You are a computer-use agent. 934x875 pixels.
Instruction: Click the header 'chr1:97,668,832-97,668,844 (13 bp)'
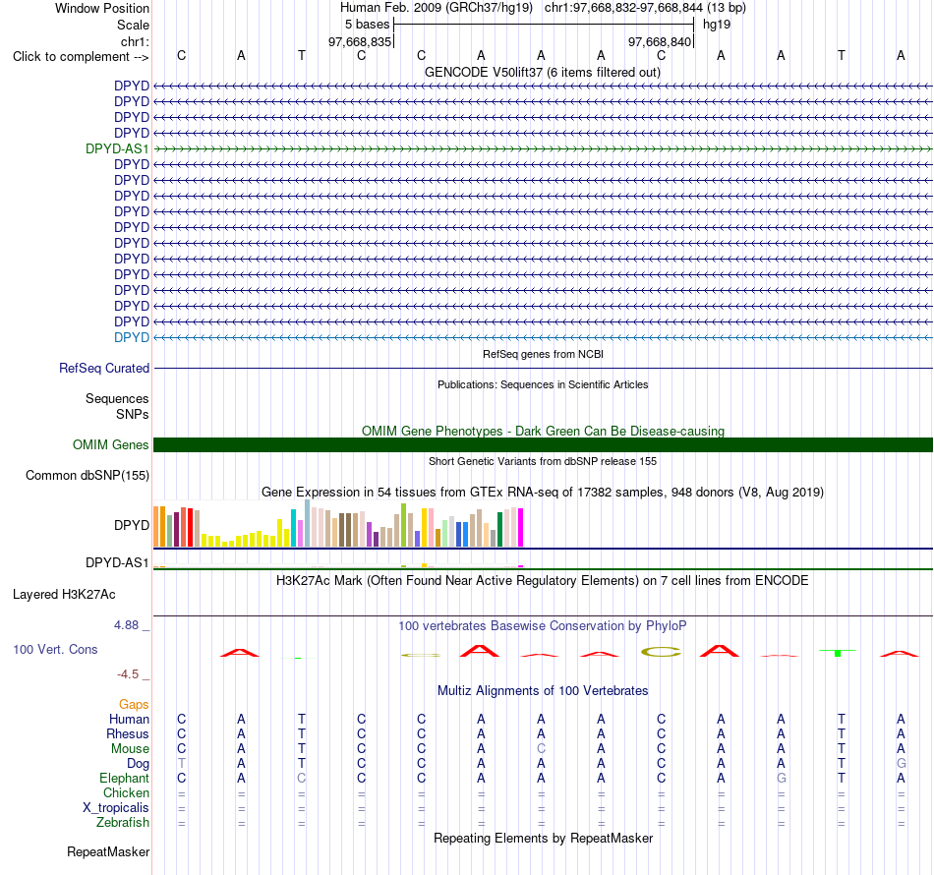[645, 8]
